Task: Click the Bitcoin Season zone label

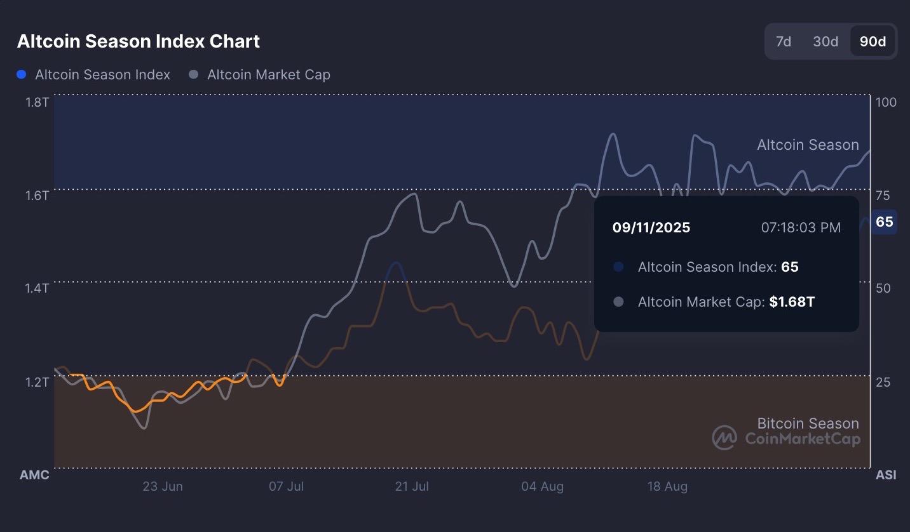Action: click(x=808, y=423)
